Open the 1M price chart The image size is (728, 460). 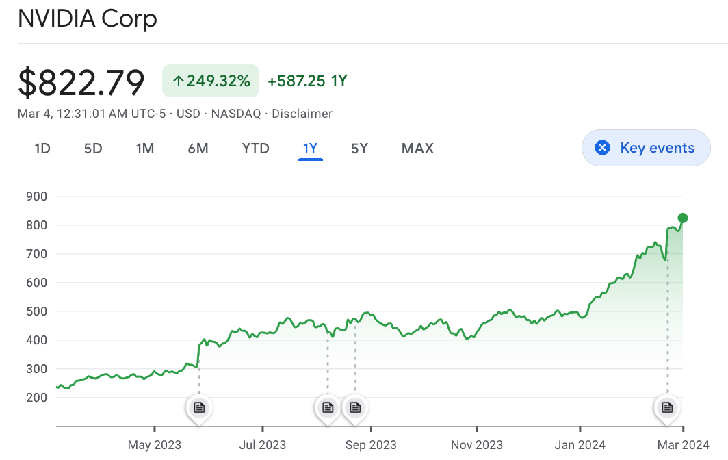tap(145, 148)
